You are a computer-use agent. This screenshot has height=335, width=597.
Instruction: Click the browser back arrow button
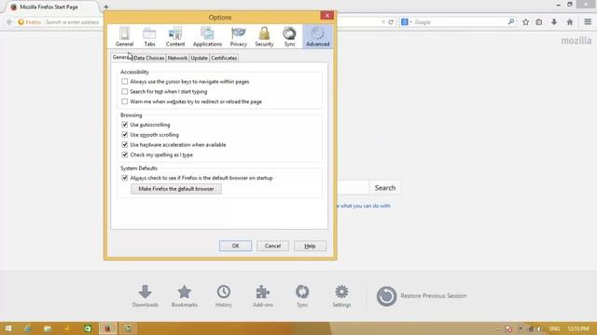[x=9, y=22]
